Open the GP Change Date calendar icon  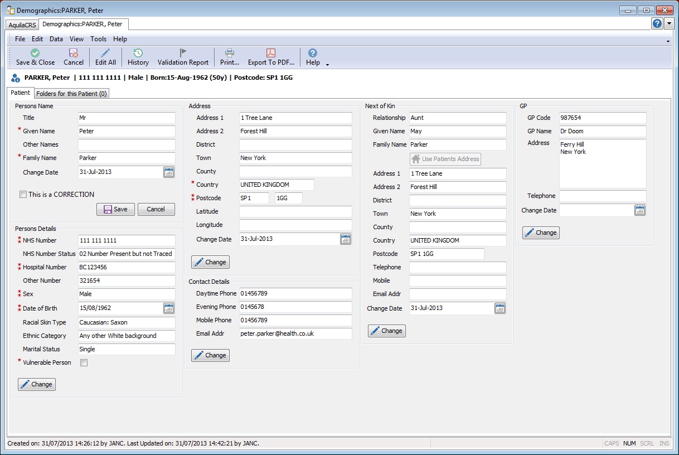coord(640,210)
